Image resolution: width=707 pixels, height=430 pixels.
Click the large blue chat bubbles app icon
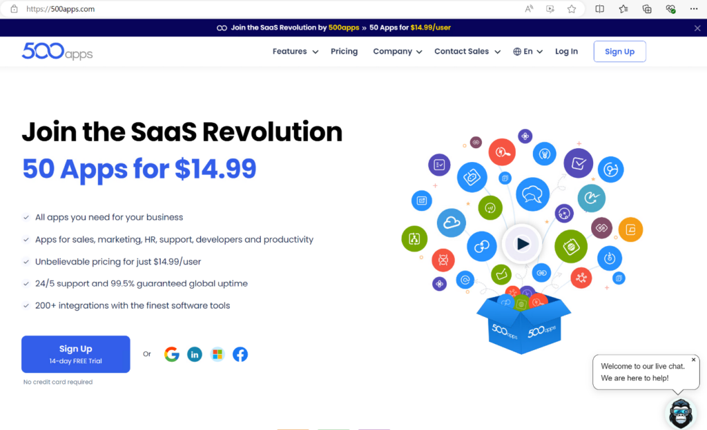point(532,194)
